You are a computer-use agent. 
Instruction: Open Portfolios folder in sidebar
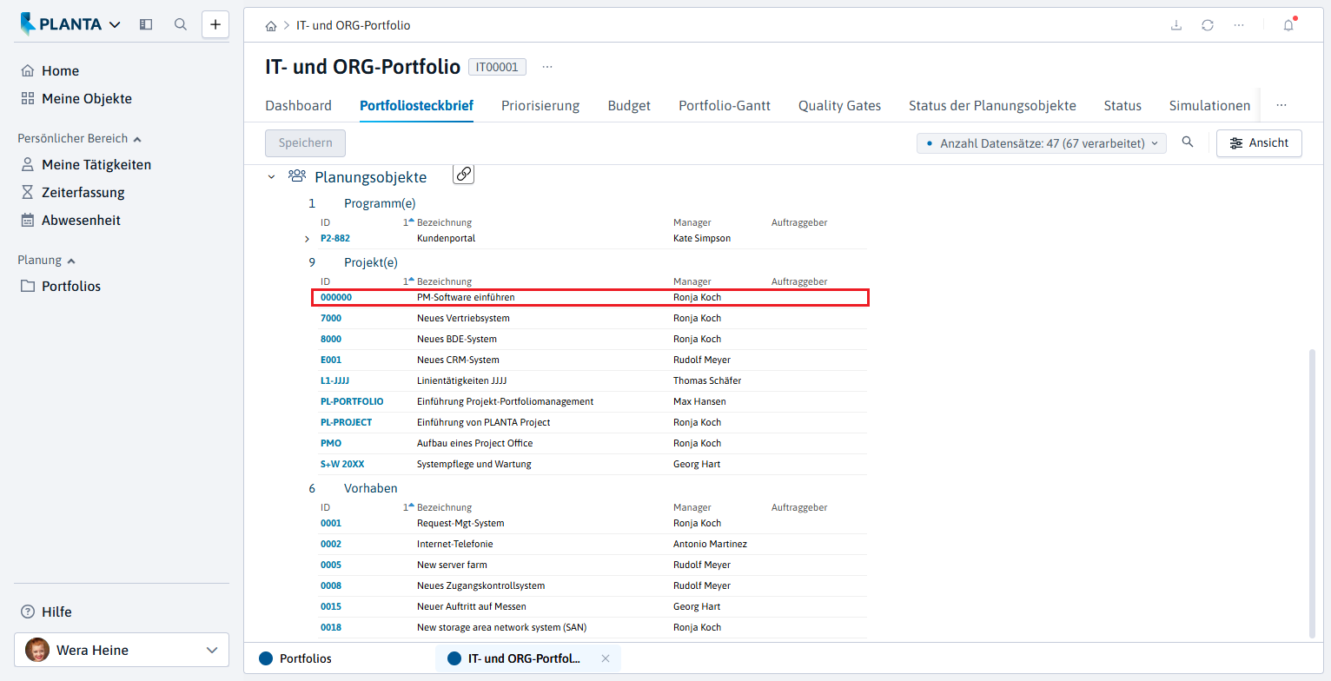pyautogui.click(x=60, y=286)
